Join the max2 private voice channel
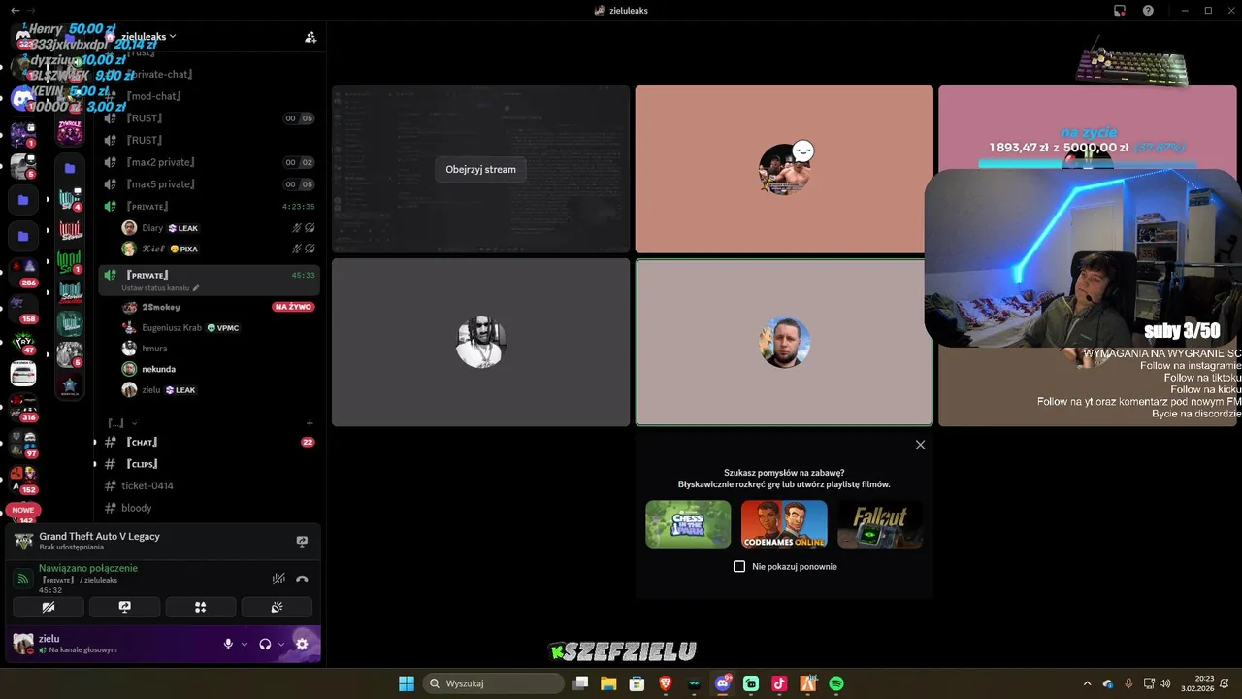The image size is (1242, 699). (211, 162)
